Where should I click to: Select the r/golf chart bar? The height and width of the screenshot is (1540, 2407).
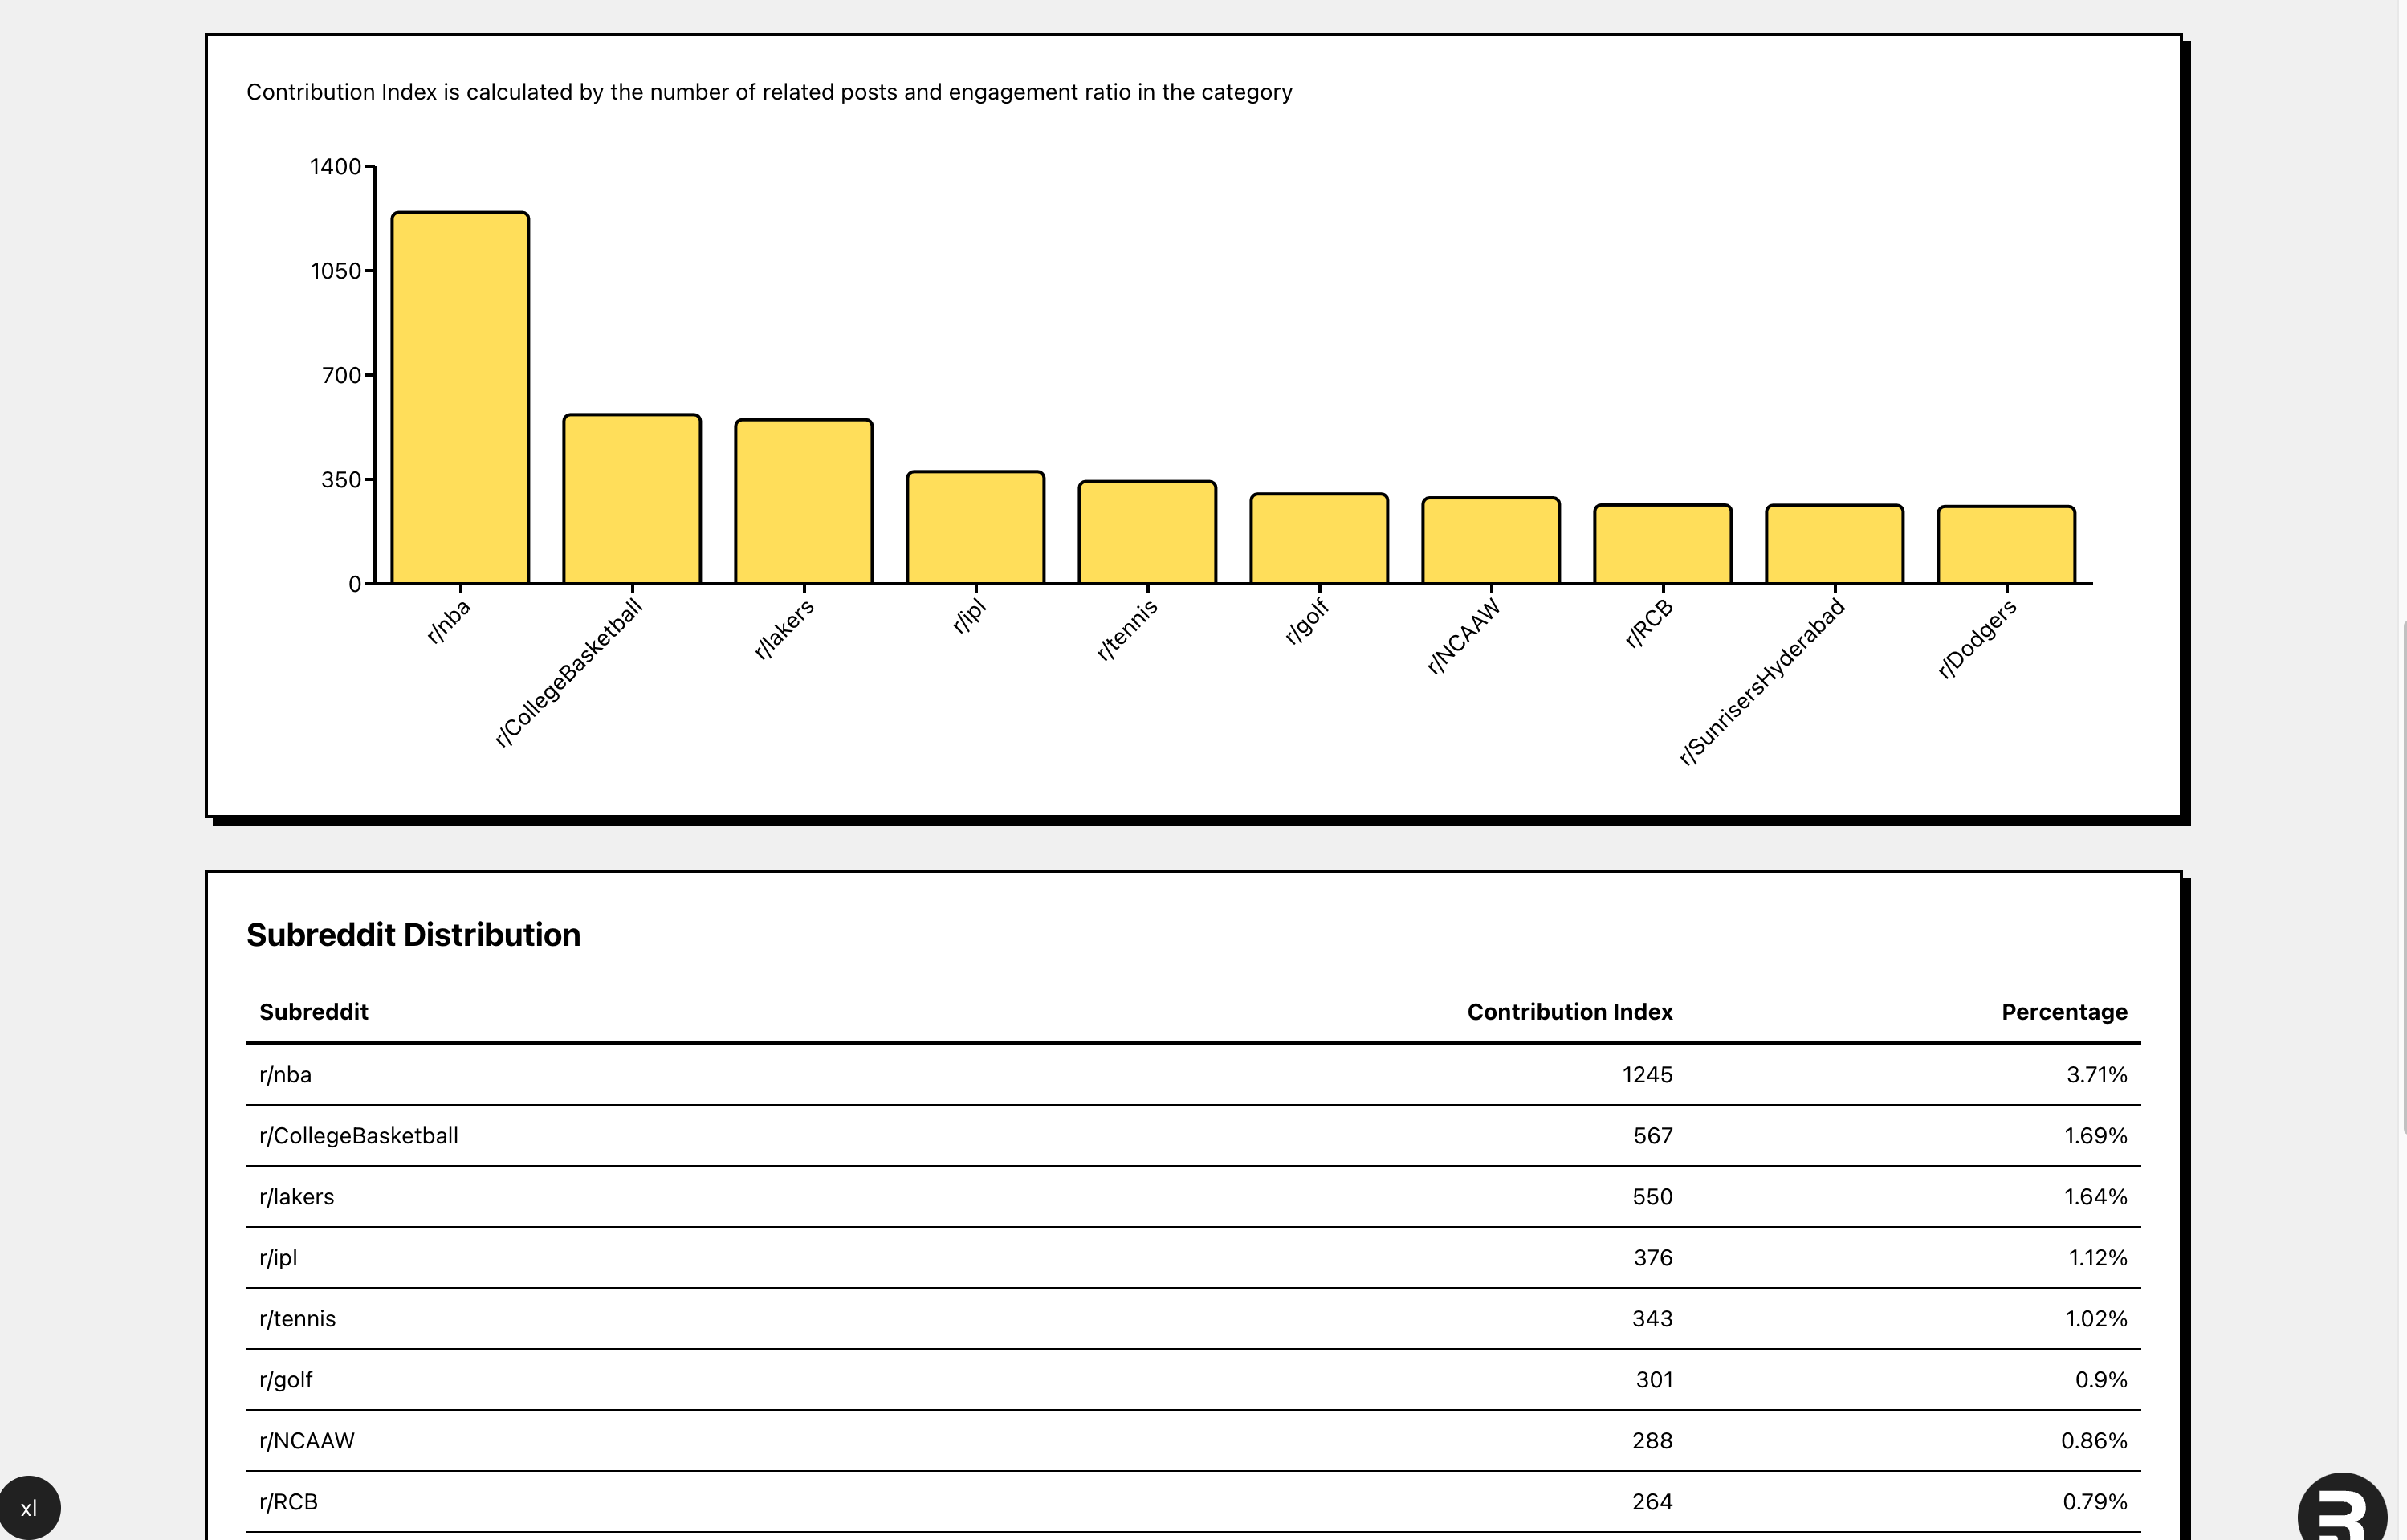(1319, 539)
